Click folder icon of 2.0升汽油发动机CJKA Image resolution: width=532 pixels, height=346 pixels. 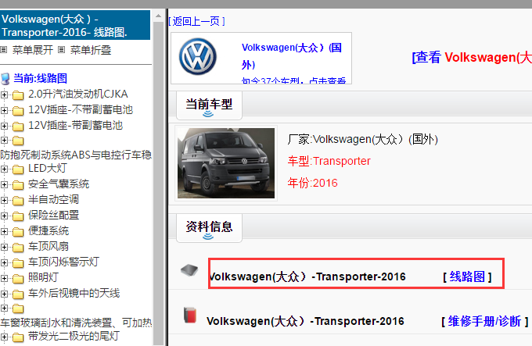(18, 95)
